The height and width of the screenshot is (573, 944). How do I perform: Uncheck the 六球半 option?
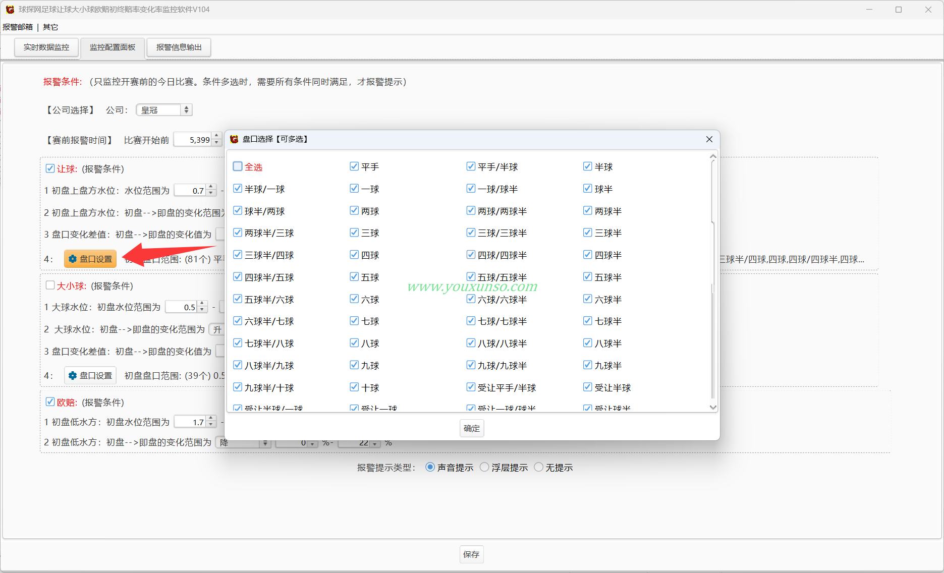point(587,299)
